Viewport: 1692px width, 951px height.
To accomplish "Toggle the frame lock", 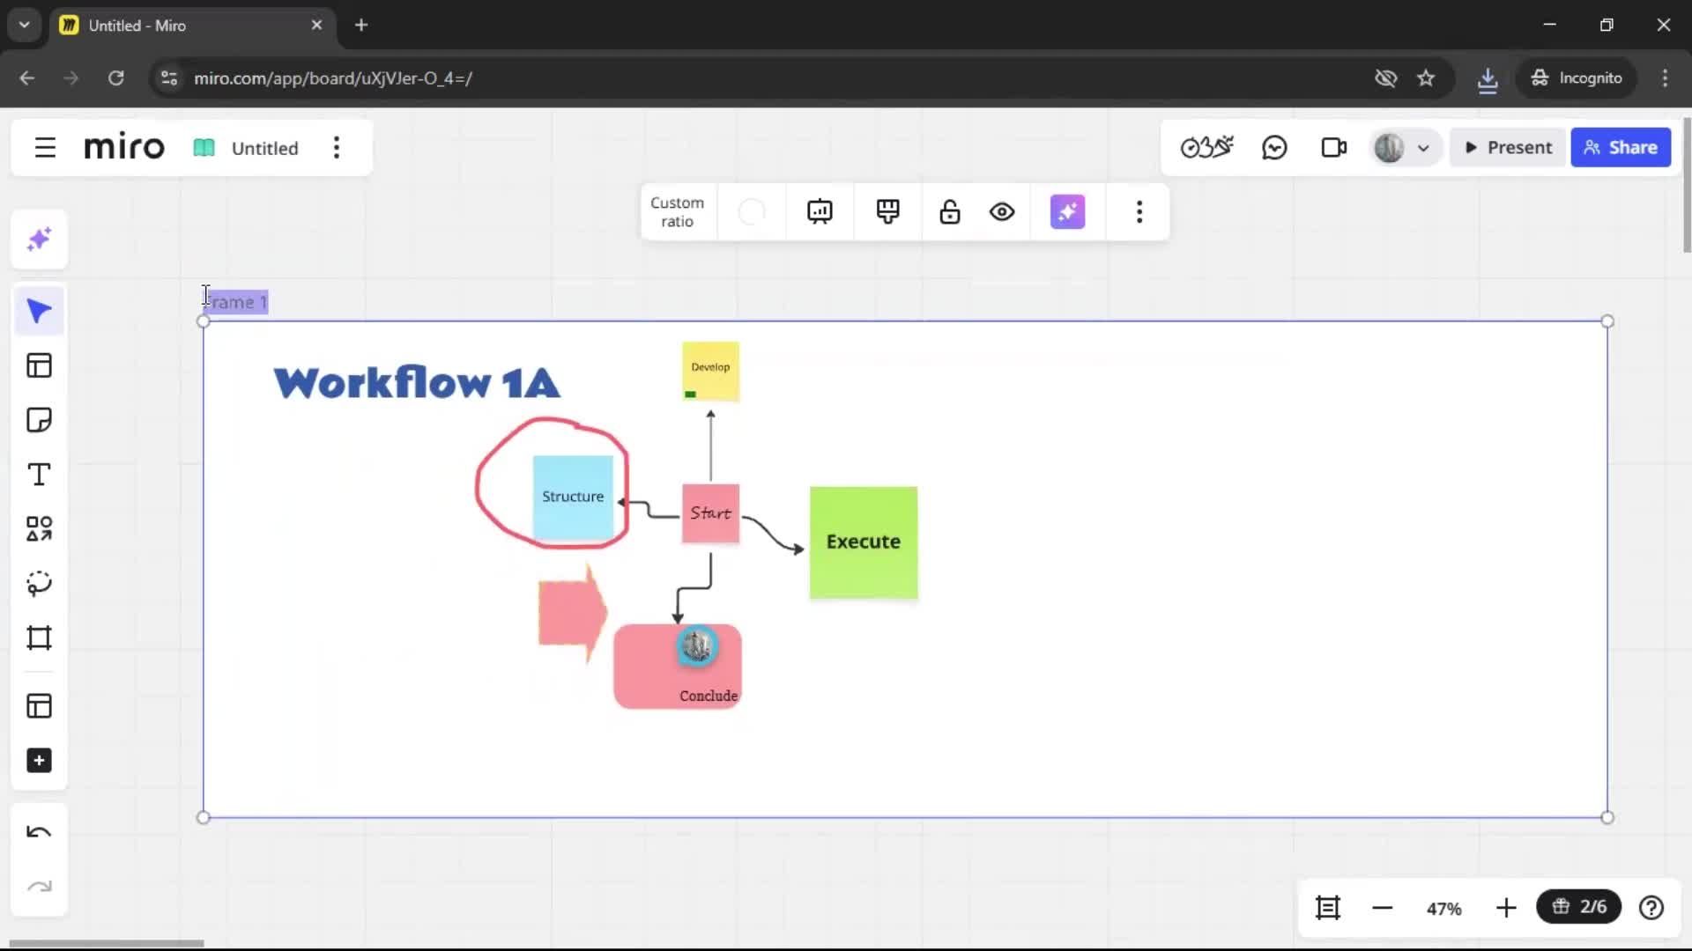I will coord(949,212).
